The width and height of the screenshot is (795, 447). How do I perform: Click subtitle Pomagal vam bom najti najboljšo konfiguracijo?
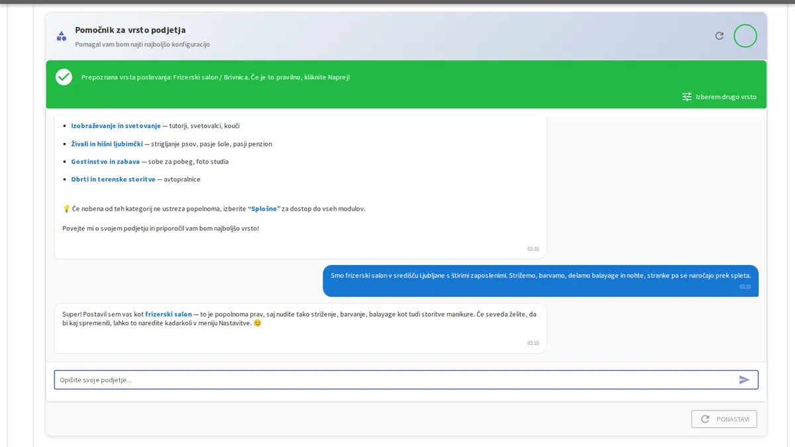[142, 44]
